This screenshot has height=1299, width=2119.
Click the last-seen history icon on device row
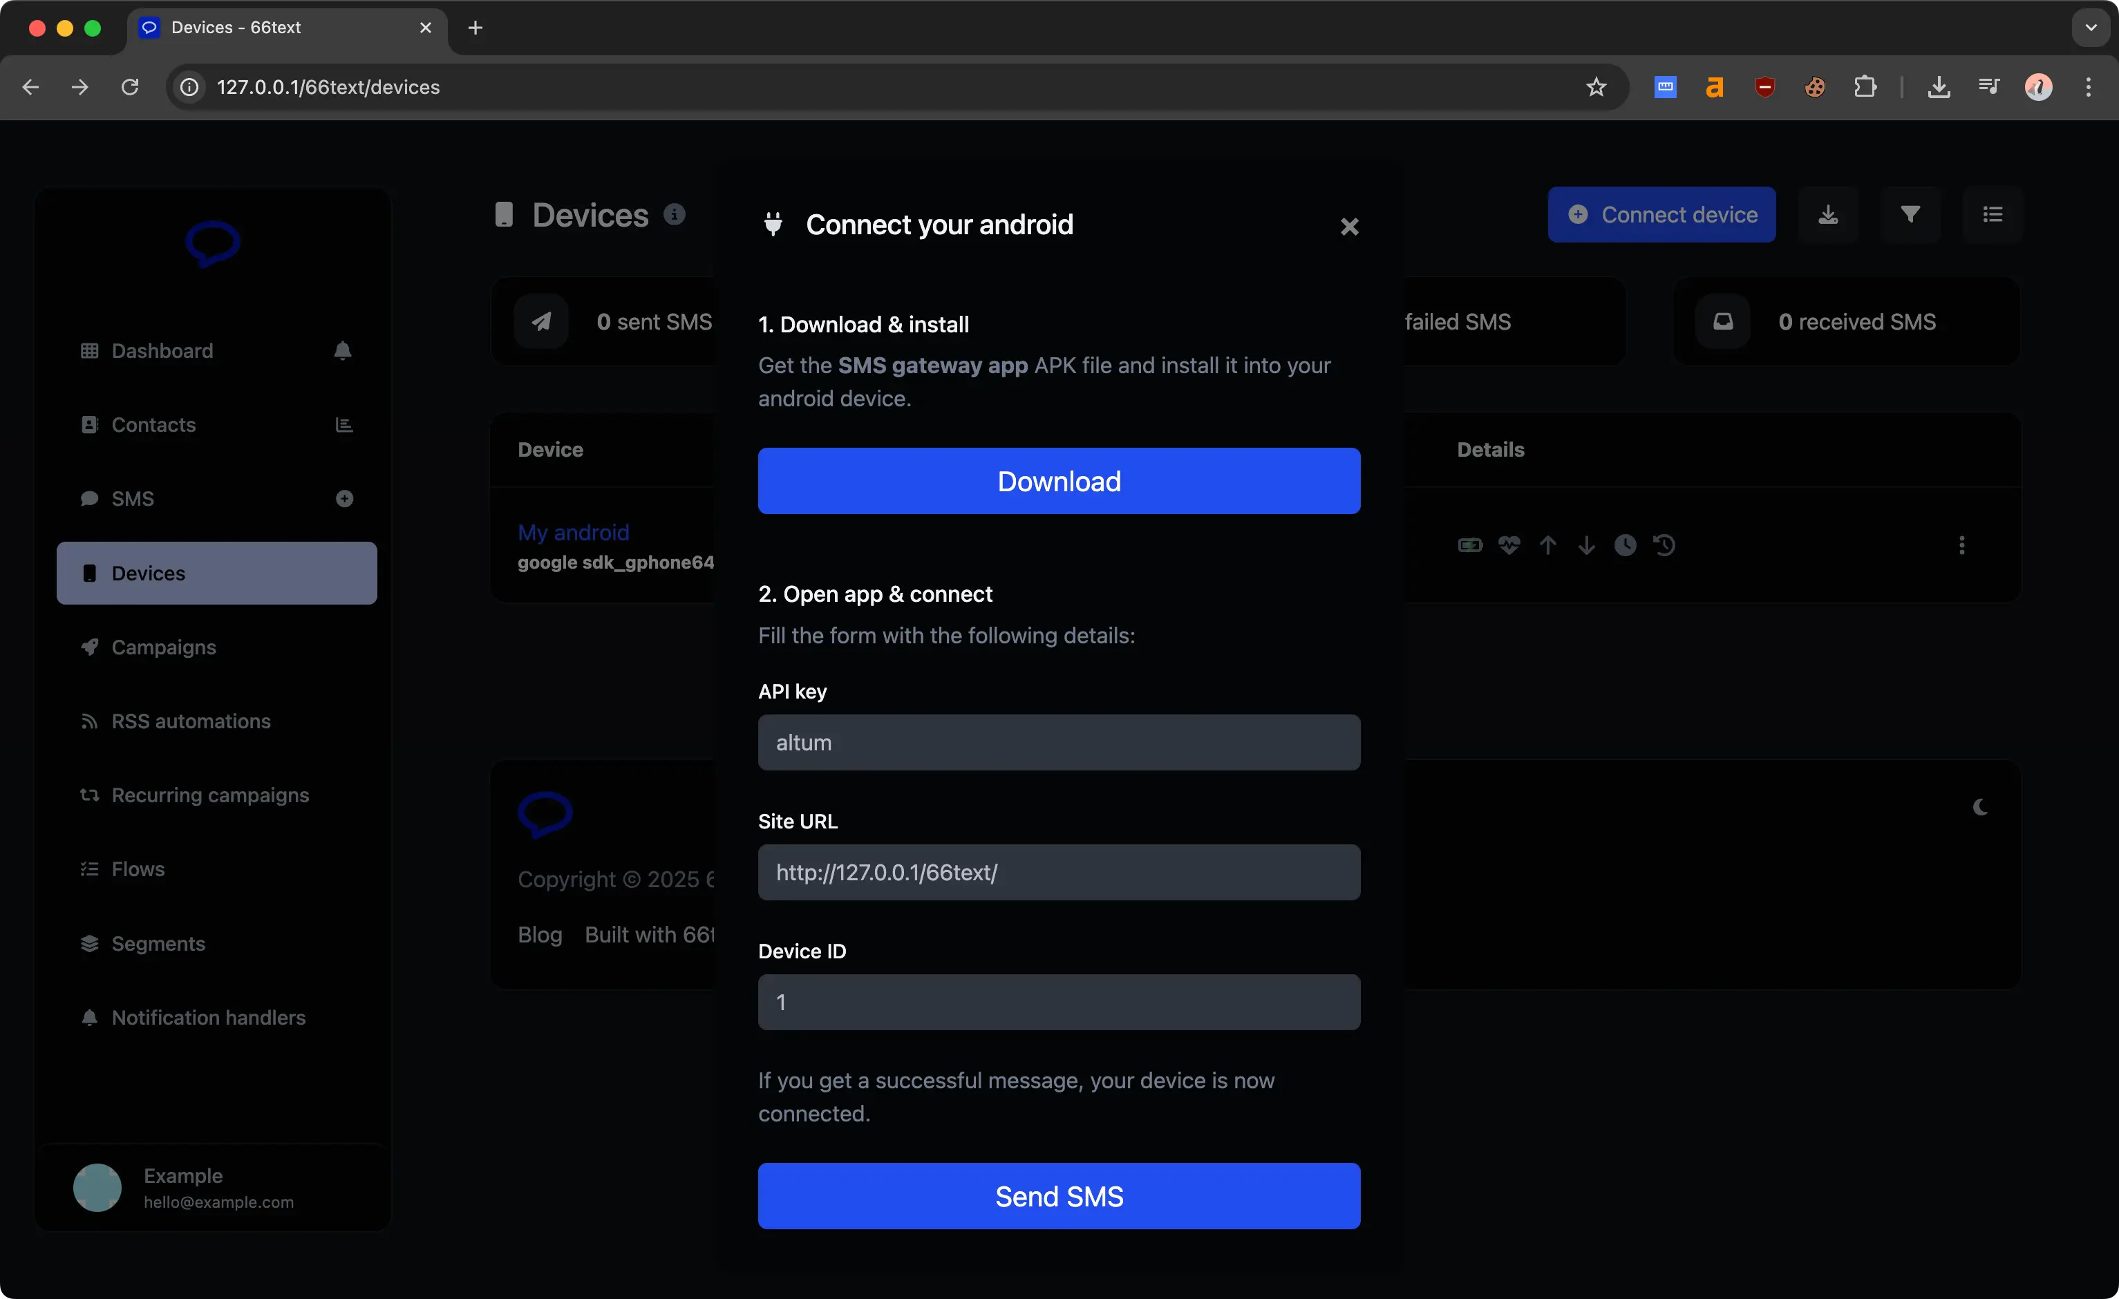[1666, 545]
